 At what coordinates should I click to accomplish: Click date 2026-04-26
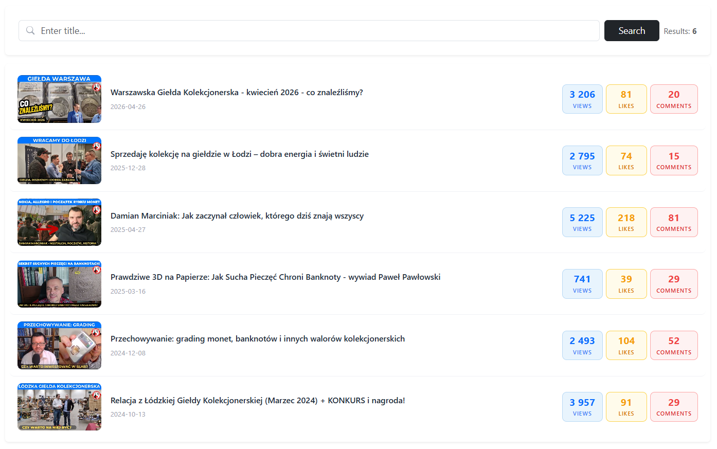(128, 107)
